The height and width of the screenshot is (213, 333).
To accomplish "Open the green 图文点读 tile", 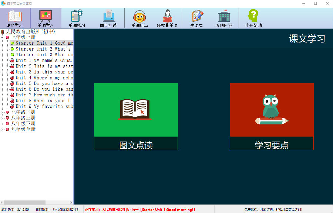I will coord(136,117).
